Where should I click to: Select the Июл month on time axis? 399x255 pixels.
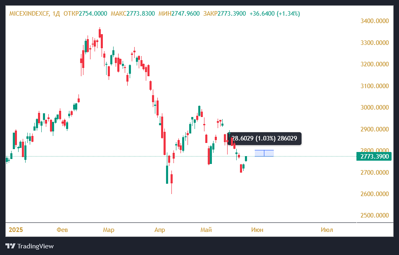click(327, 229)
